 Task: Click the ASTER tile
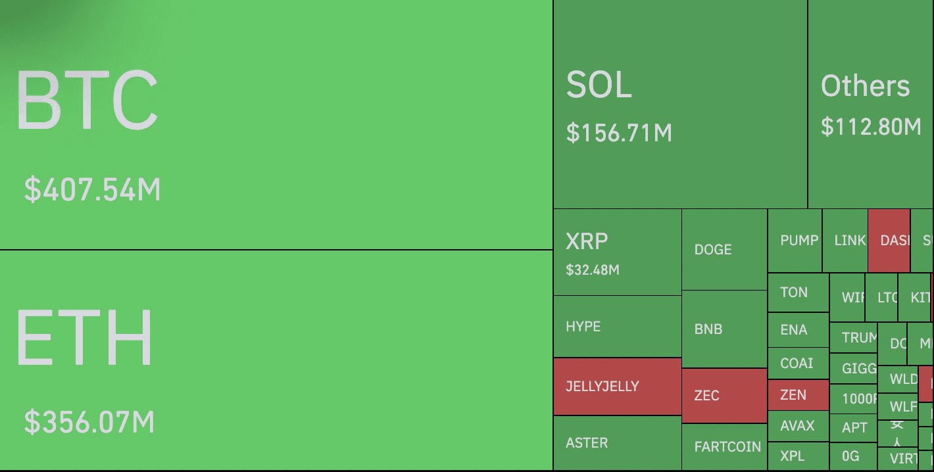(617, 443)
